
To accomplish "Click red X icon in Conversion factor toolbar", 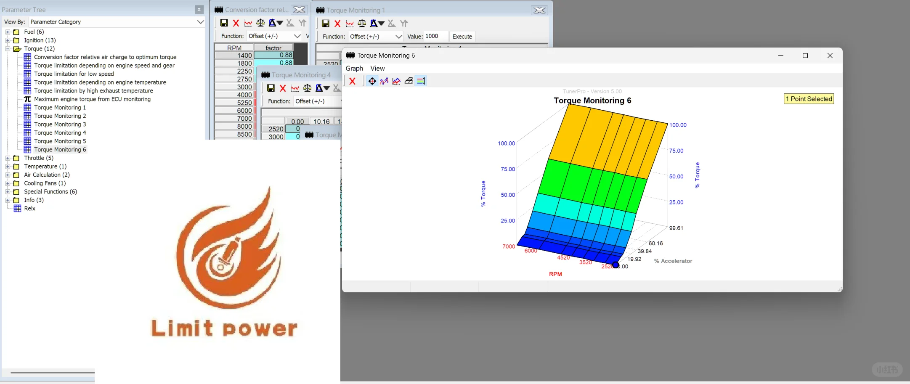I will (x=236, y=23).
